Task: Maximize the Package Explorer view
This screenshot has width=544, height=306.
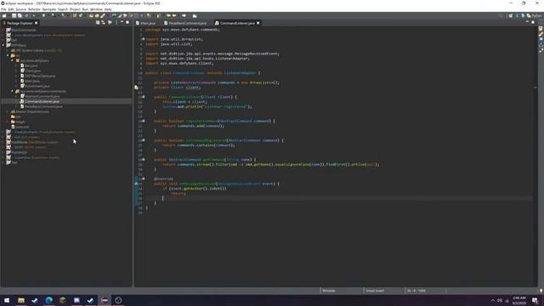Action: tap(127, 23)
